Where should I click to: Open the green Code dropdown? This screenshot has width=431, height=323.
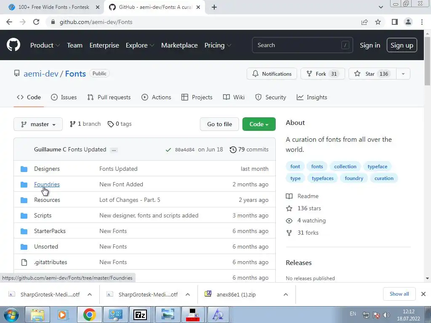pyautogui.click(x=259, y=124)
